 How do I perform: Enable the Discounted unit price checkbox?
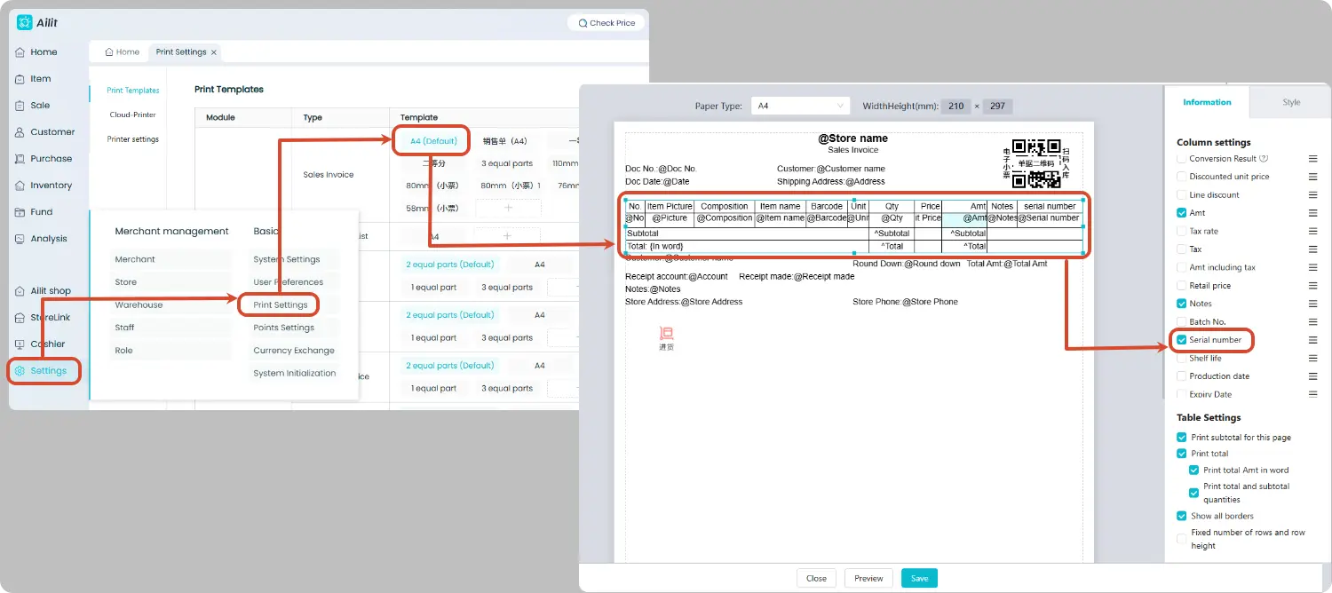click(x=1181, y=177)
